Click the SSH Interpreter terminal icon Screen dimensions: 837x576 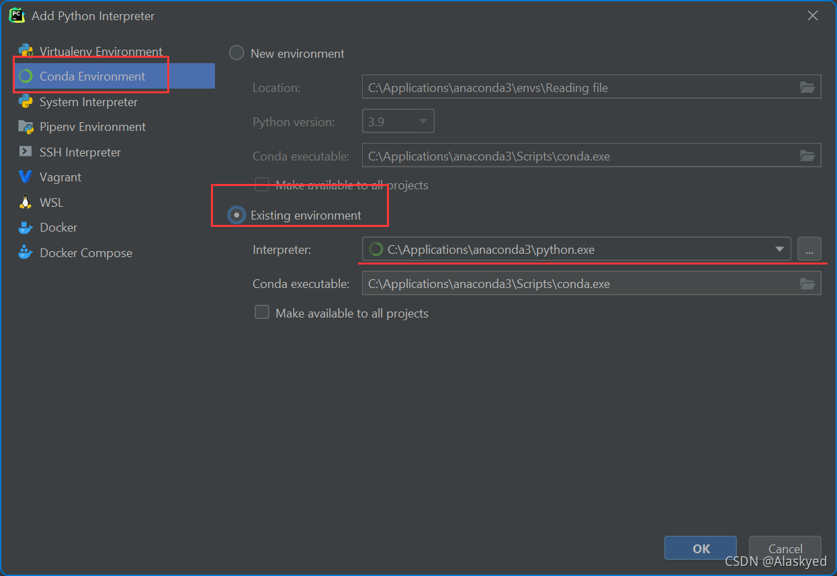click(x=26, y=152)
